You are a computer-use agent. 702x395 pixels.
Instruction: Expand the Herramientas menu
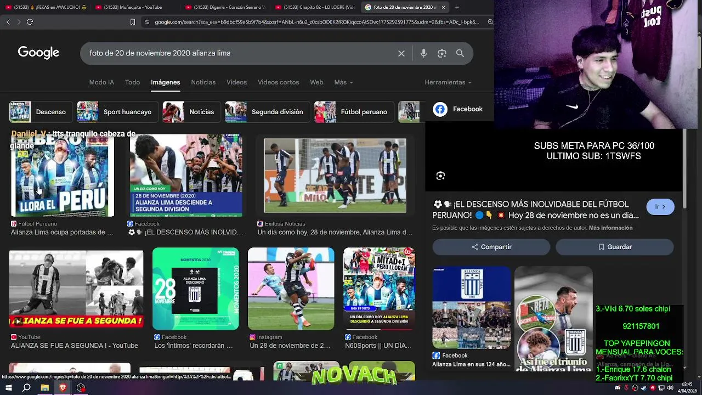[x=448, y=82]
